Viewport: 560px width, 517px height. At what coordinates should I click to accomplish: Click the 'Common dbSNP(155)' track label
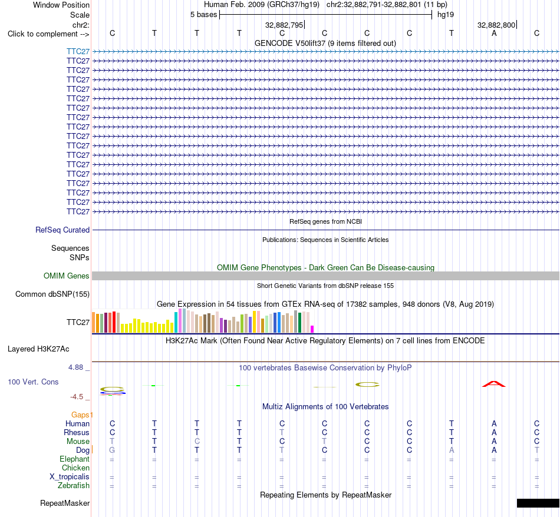(x=52, y=294)
